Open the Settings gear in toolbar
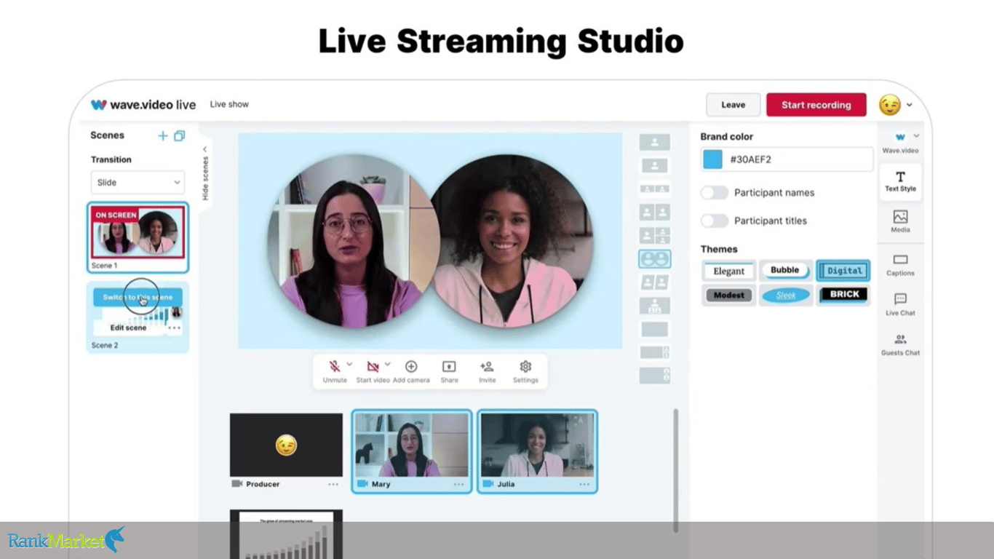 coord(525,367)
